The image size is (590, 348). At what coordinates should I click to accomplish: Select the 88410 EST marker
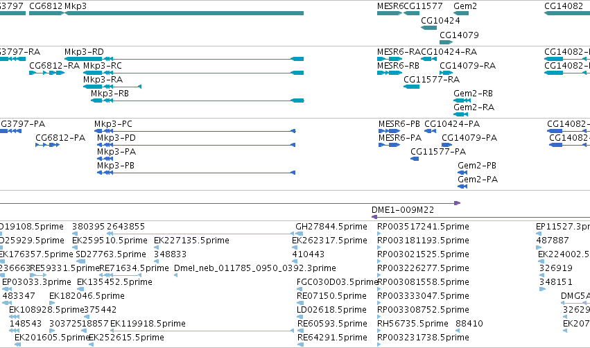(x=458, y=331)
